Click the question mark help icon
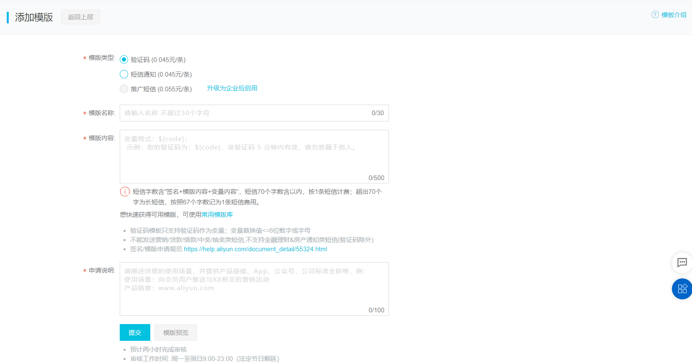Screen dimensions: 692x363 click(655, 15)
